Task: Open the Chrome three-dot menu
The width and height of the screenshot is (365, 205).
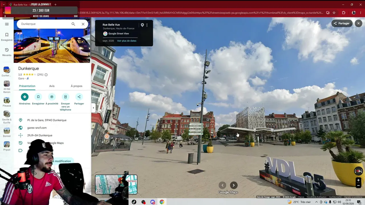Action: (x=361, y=13)
